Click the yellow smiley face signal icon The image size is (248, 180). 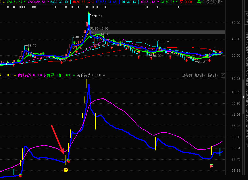pyautogui.click(x=66, y=170)
